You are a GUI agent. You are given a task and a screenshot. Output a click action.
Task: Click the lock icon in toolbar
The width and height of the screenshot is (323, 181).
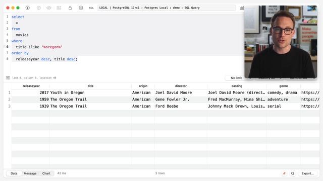tap(70, 8)
